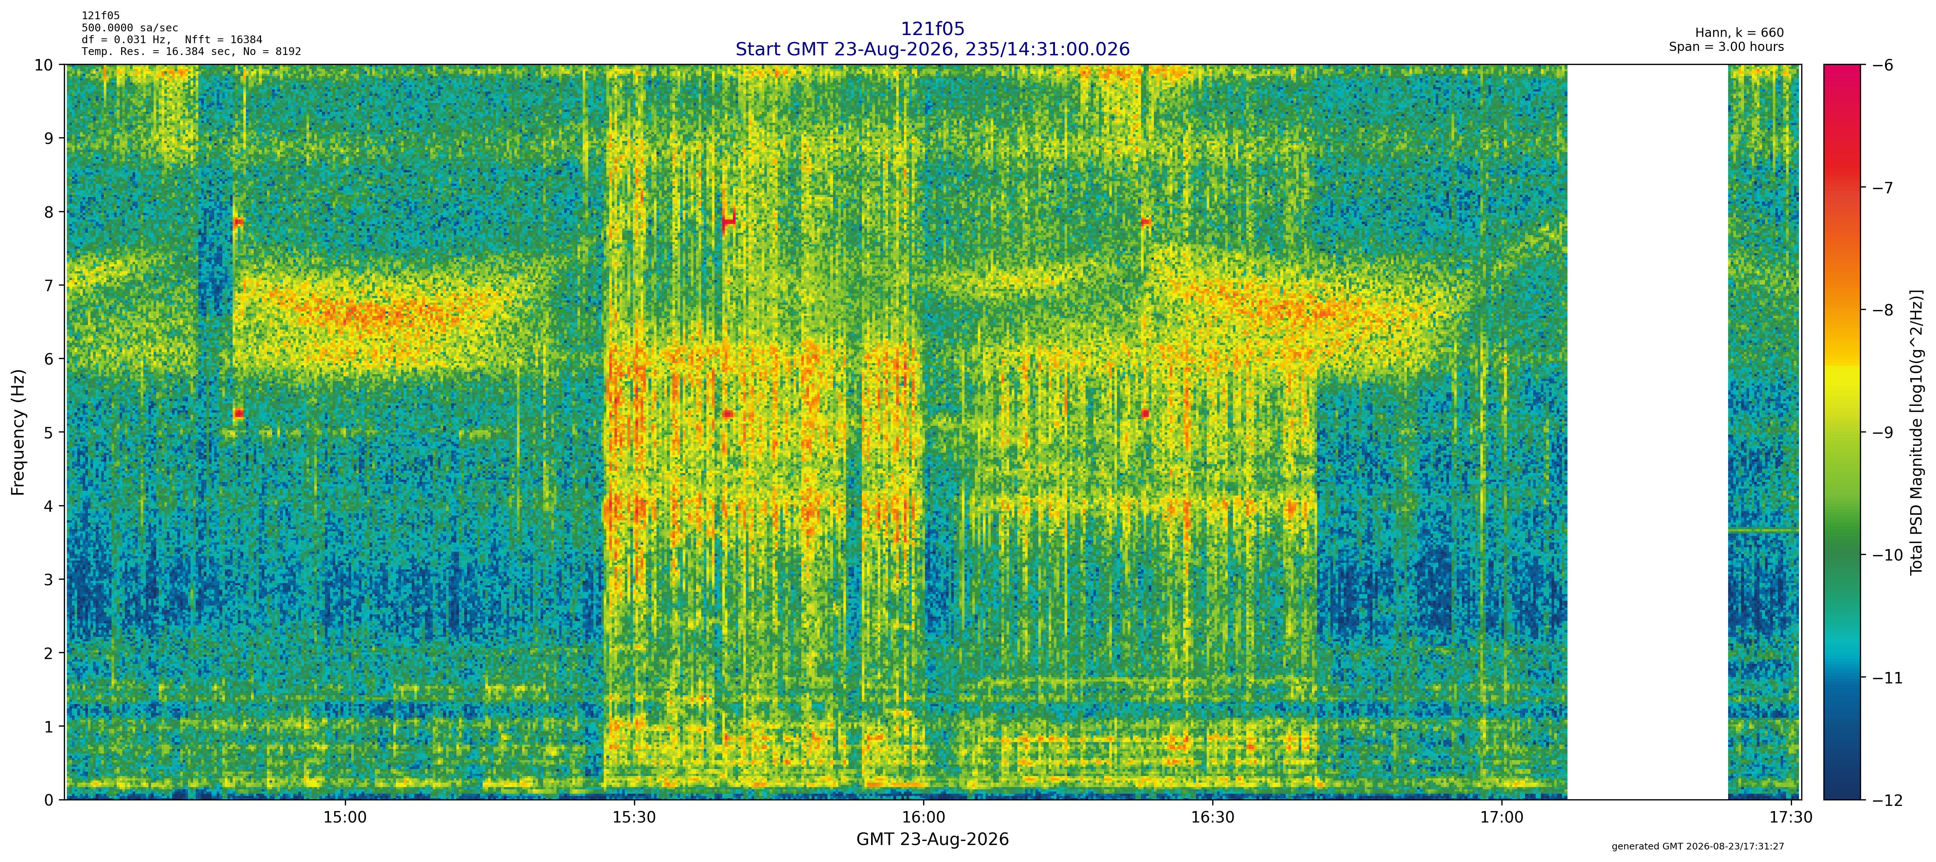Click the colorbar tick label "−12"

pos(1887,800)
